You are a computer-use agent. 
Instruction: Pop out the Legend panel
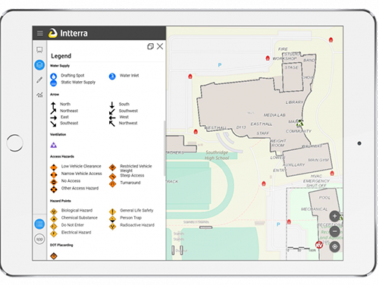coord(150,46)
